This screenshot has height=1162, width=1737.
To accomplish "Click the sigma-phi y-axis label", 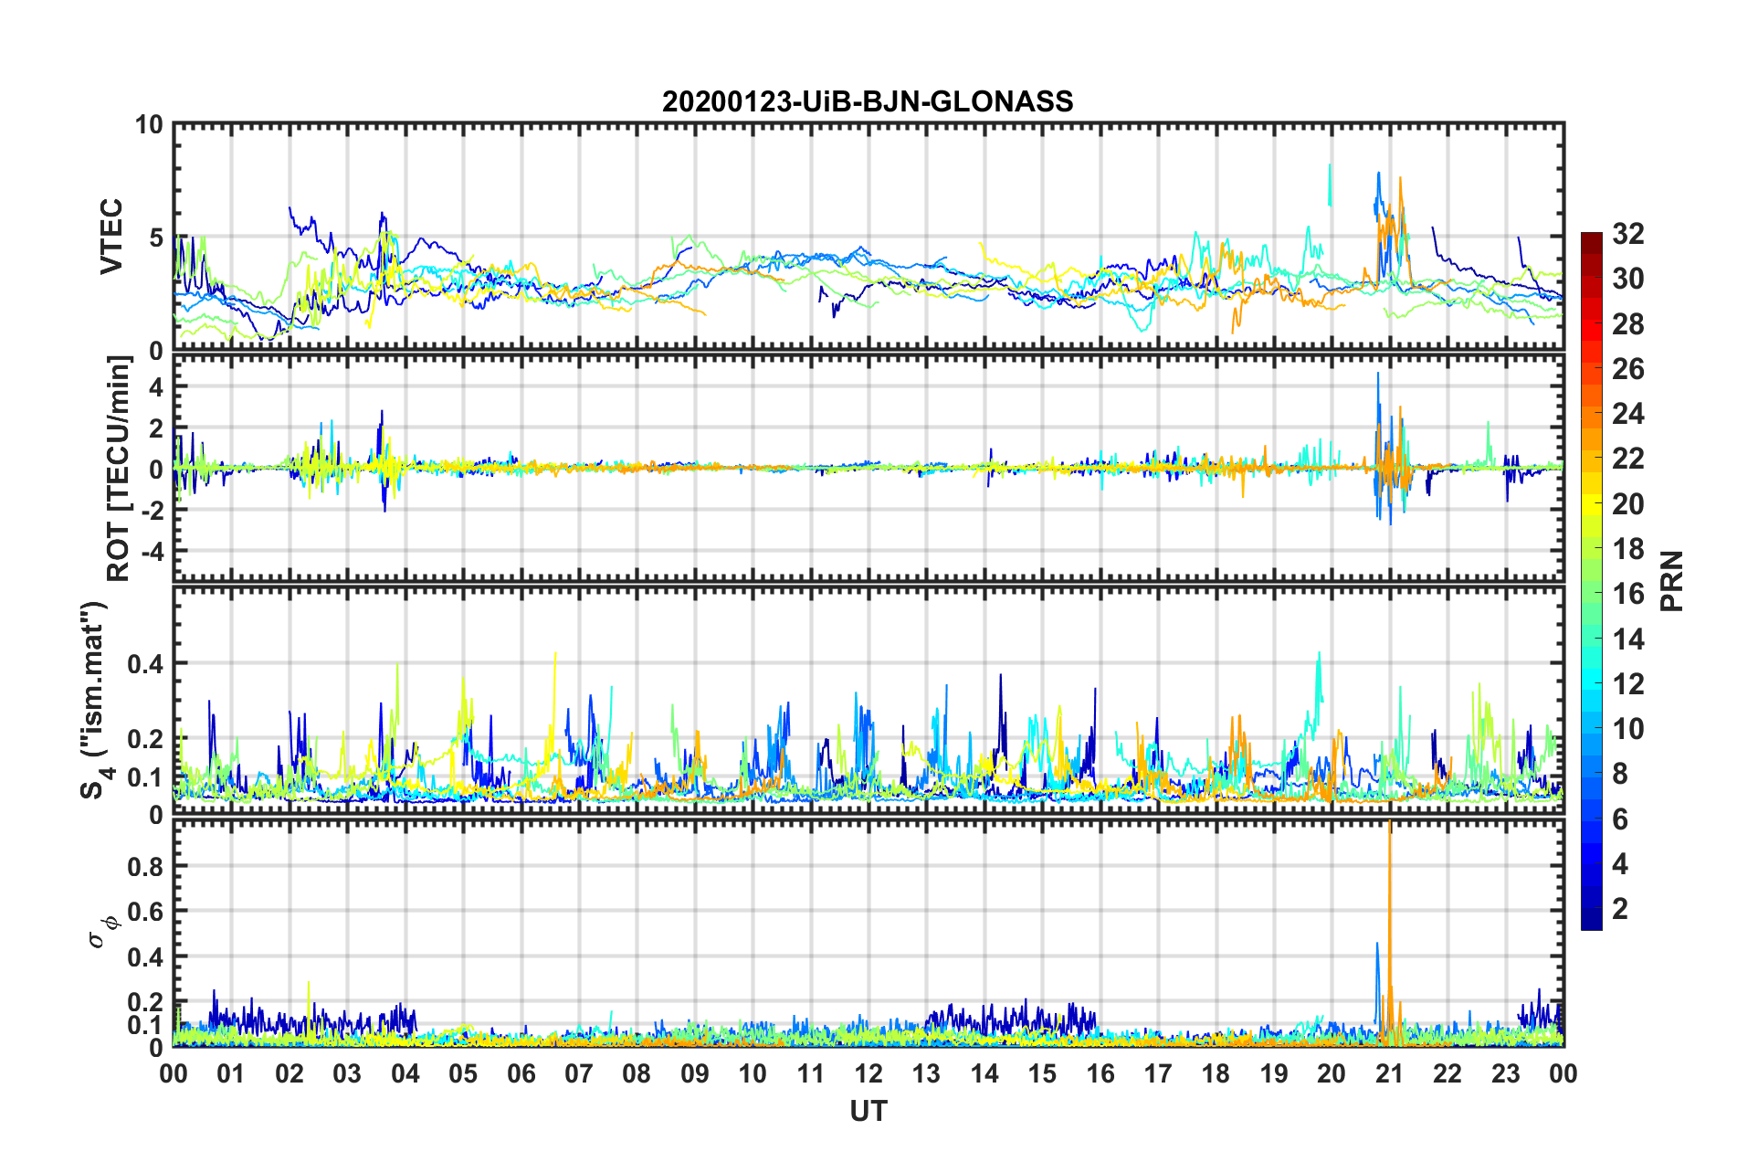I will (x=103, y=931).
